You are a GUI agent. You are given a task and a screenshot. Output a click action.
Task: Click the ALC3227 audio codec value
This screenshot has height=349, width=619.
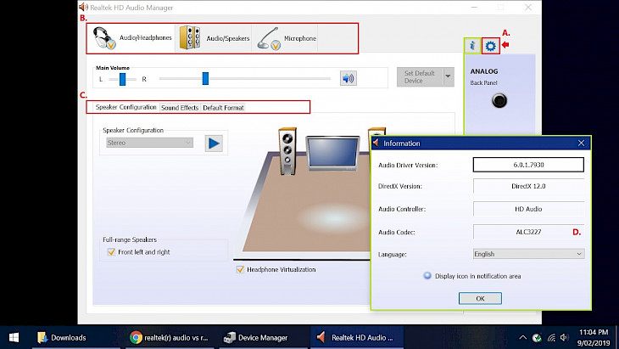click(528, 232)
